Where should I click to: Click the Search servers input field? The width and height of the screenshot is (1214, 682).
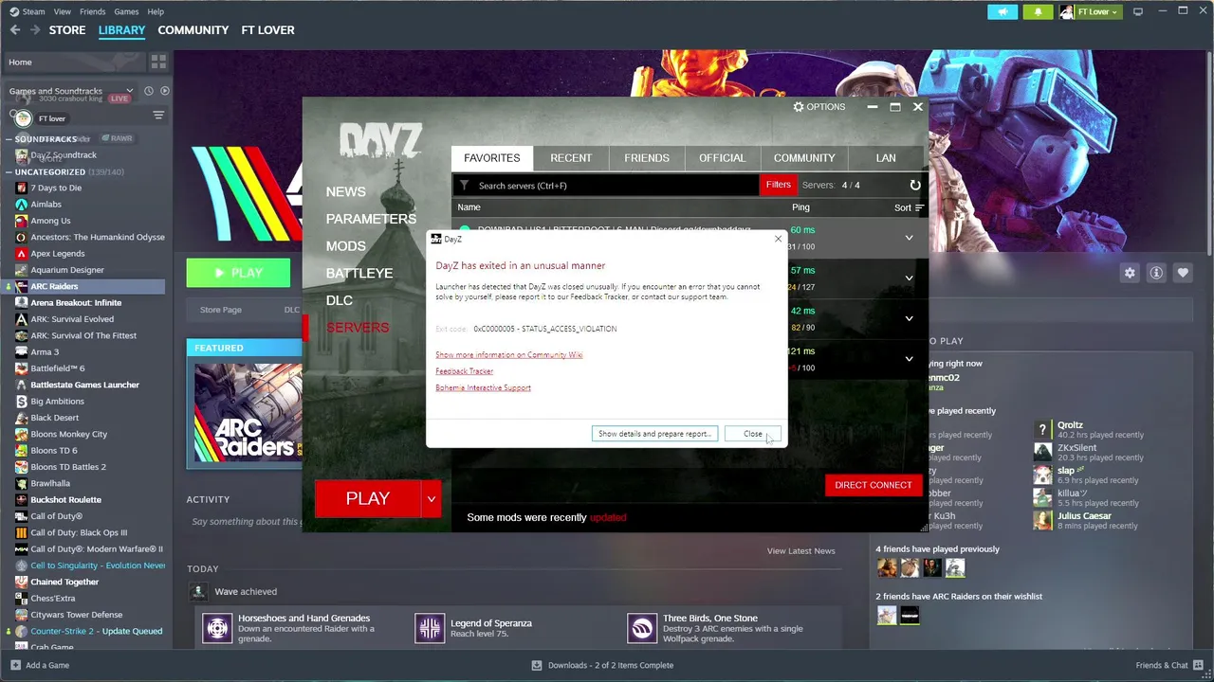coord(607,186)
